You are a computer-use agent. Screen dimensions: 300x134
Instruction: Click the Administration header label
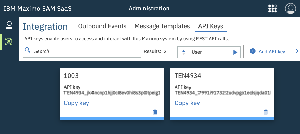[149, 9]
